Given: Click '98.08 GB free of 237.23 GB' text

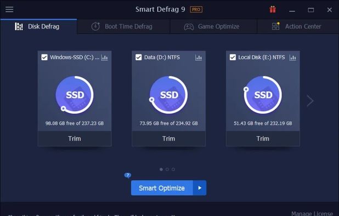Looking at the screenshot, I should 75,123.
